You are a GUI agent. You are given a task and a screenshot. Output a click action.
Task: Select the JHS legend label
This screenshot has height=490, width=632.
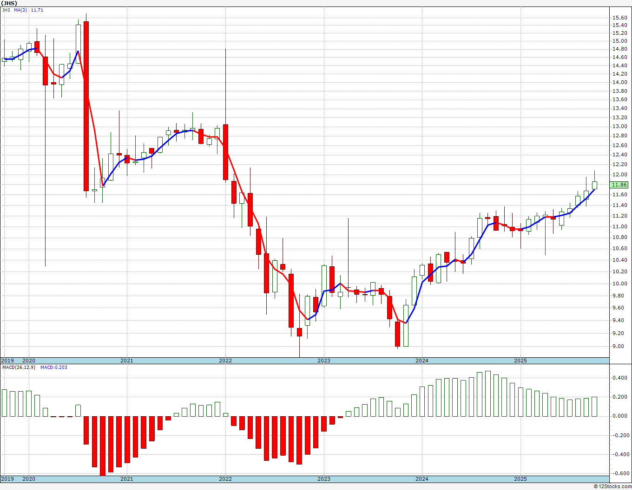6,10
